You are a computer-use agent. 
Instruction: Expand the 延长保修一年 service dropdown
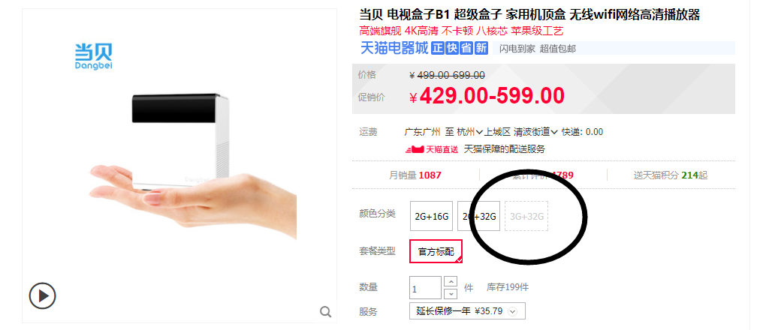[467, 311]
